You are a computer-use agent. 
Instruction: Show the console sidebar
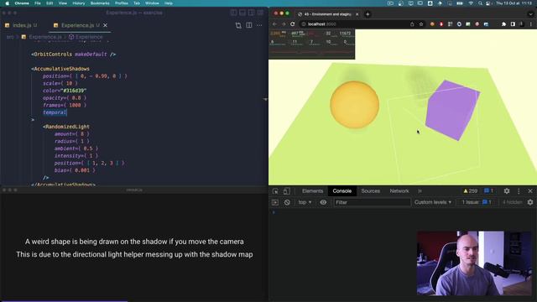tap(275, 202)
